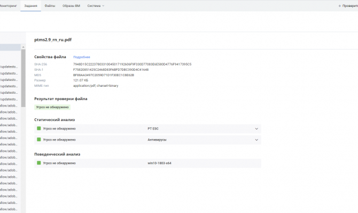Expand the Антивирусы result chevron
358x213 pixels.
click(256, 140)
